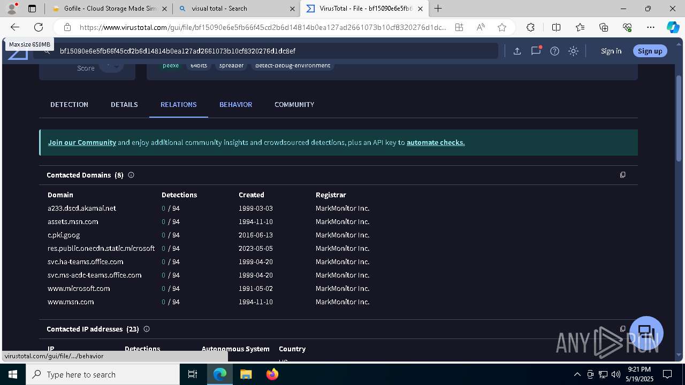Click the peexe tag
This screenshot has width=685, height=385.
[171, 66]
